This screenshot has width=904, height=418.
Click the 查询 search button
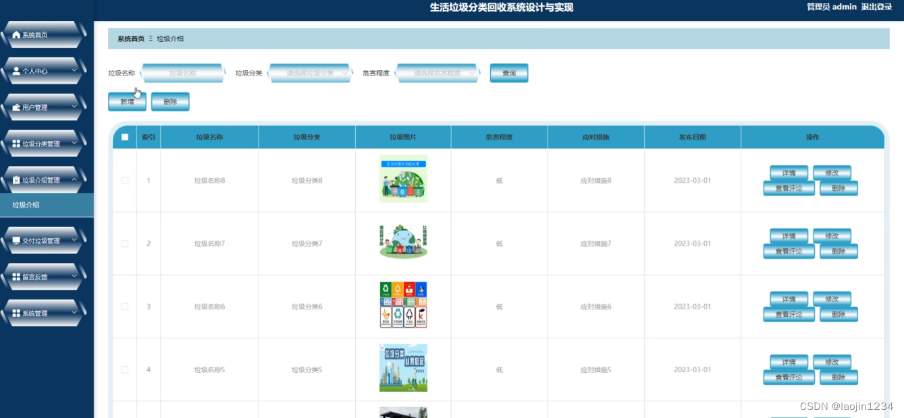click(509, 72)
